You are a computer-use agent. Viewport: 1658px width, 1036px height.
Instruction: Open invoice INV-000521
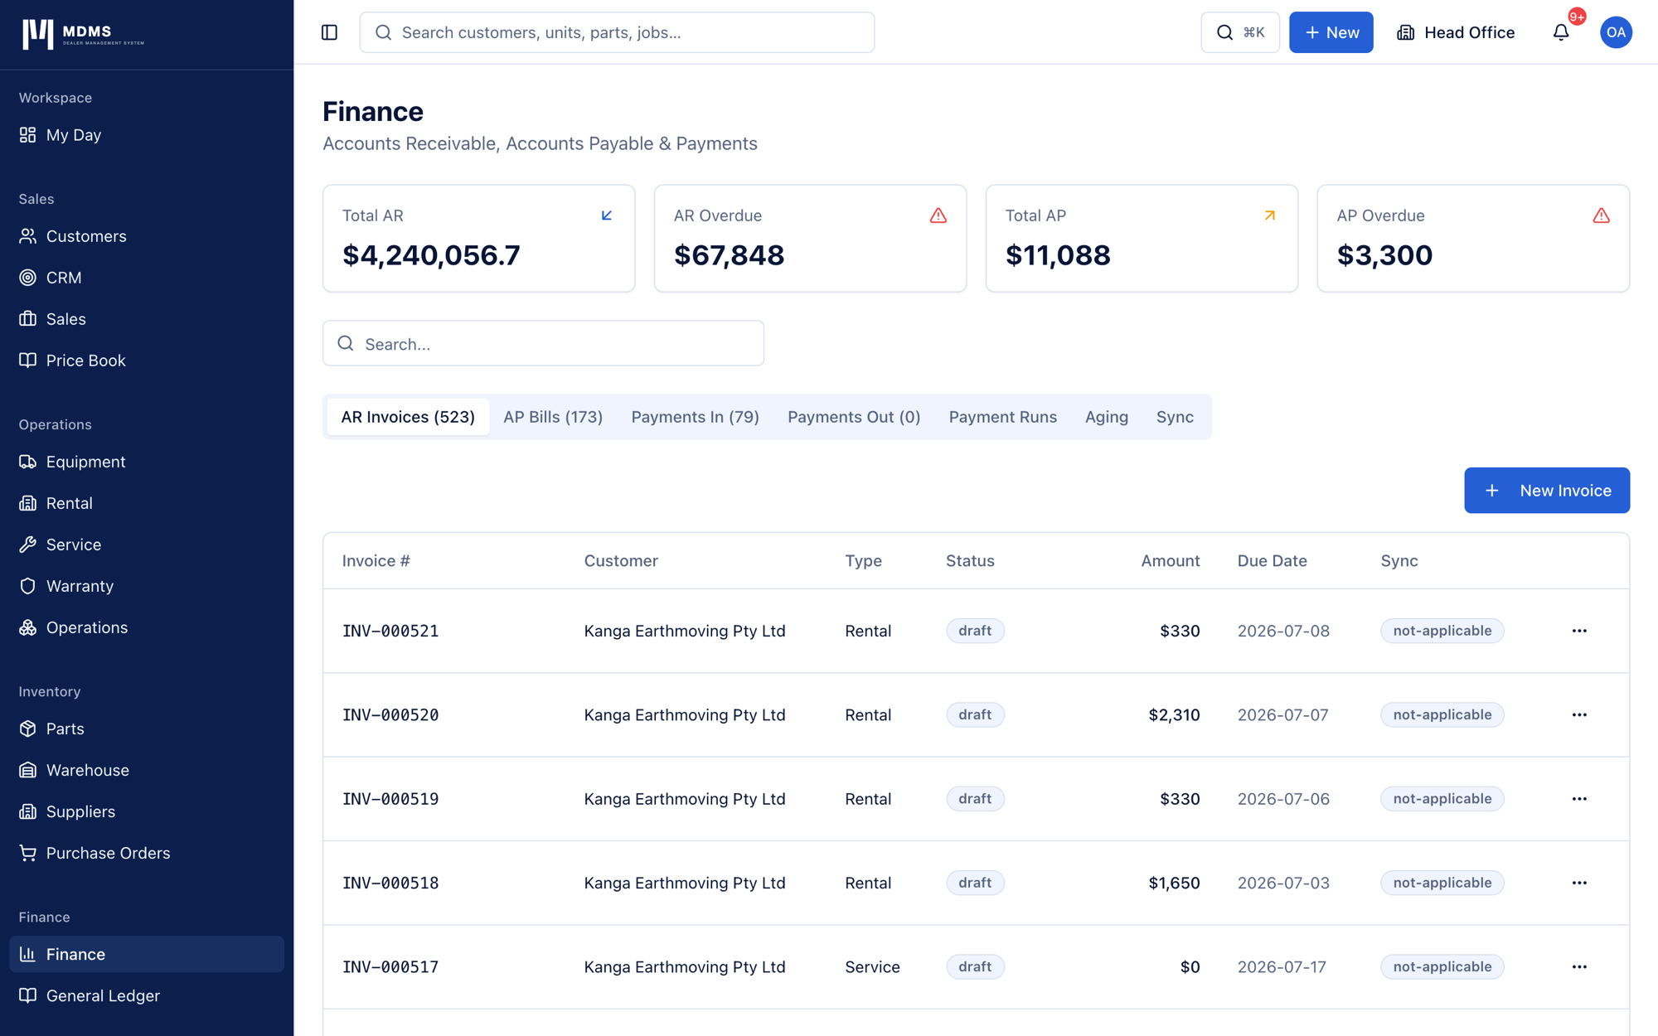pyautogui.click(x=390, y=631)
